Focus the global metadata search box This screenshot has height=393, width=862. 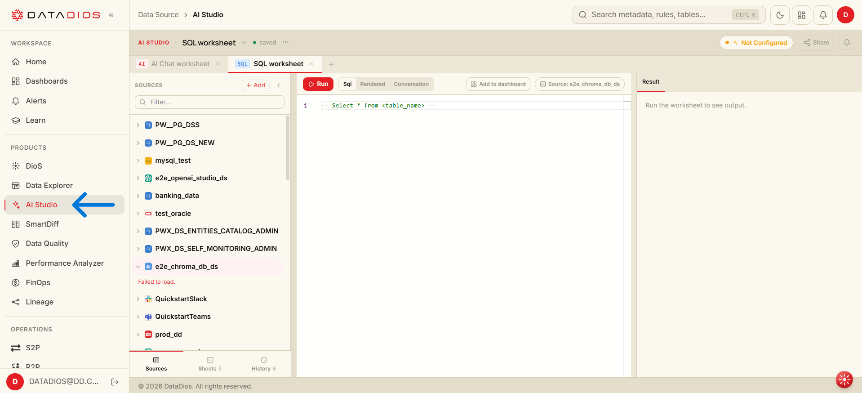click(668, 15)
